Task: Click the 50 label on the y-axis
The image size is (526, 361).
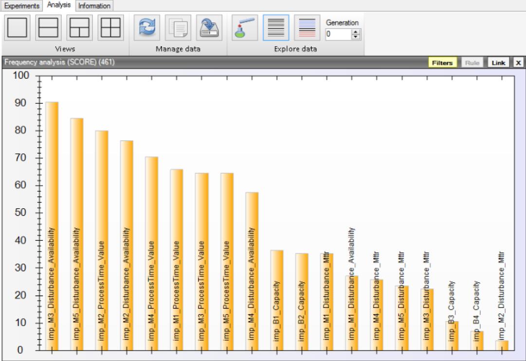Action: [20, 213]
